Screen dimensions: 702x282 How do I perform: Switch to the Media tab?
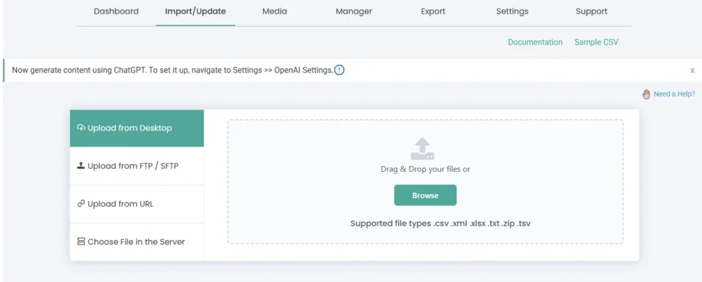tap(274, 12)
